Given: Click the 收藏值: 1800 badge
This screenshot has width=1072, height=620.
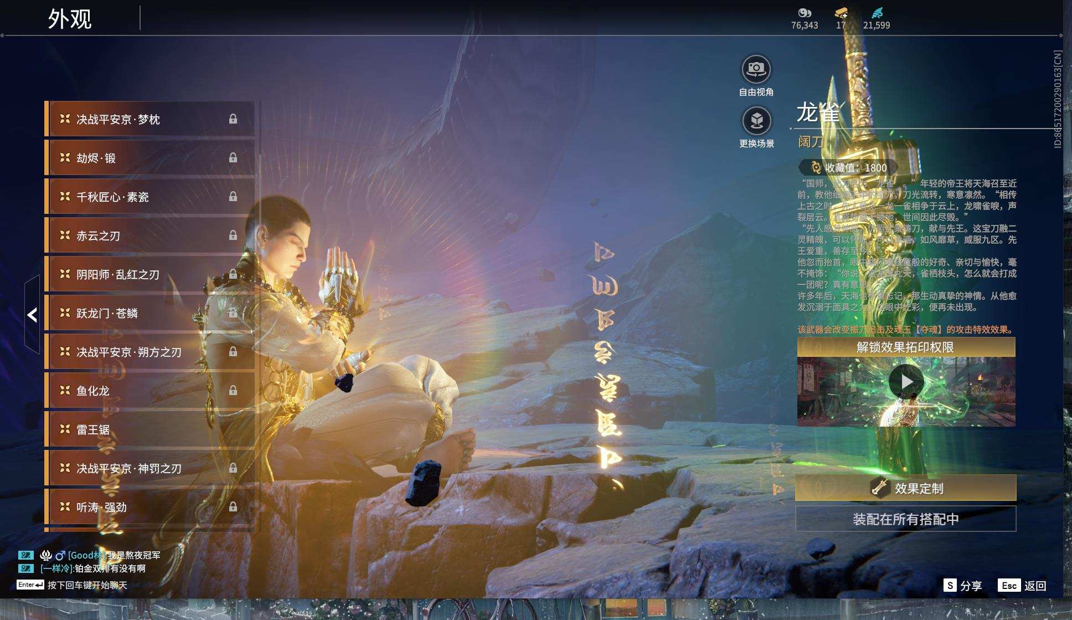Looking at the screenshot, I should tap(849, 167).
